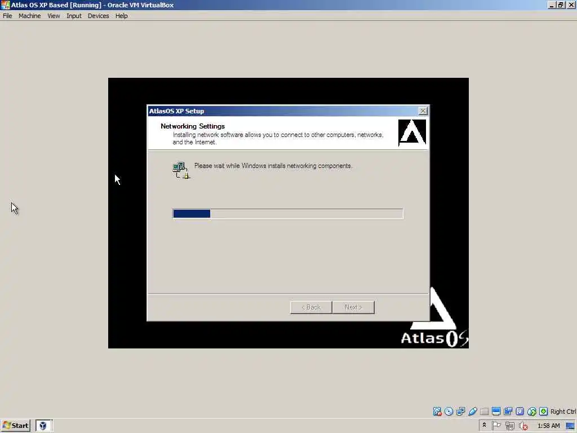Click the Back button in setup
This screenshot has width=577, height=433.
click(x=311, y=307)
